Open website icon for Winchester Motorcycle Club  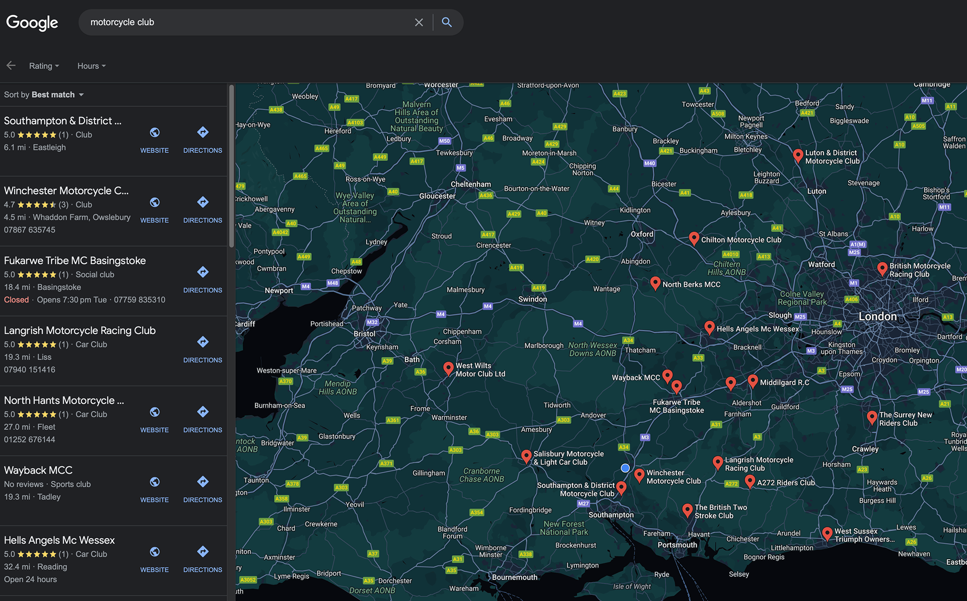pyautogui.click(x=155, y=202)
